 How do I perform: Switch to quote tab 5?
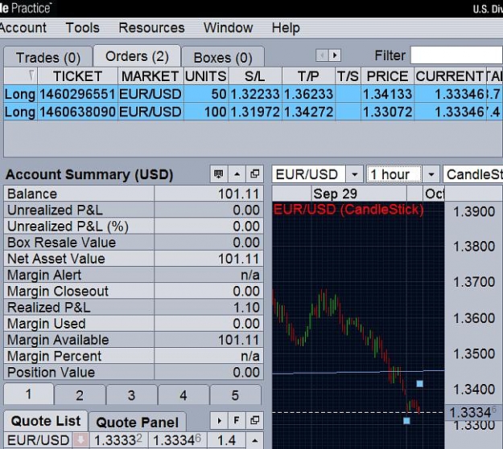(235, 395)
